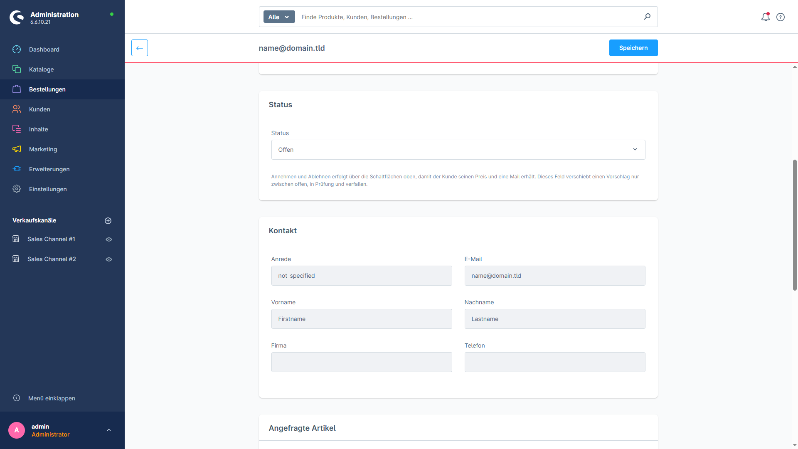
Task: Save with the Speichern button
Action: click(633, 48)
